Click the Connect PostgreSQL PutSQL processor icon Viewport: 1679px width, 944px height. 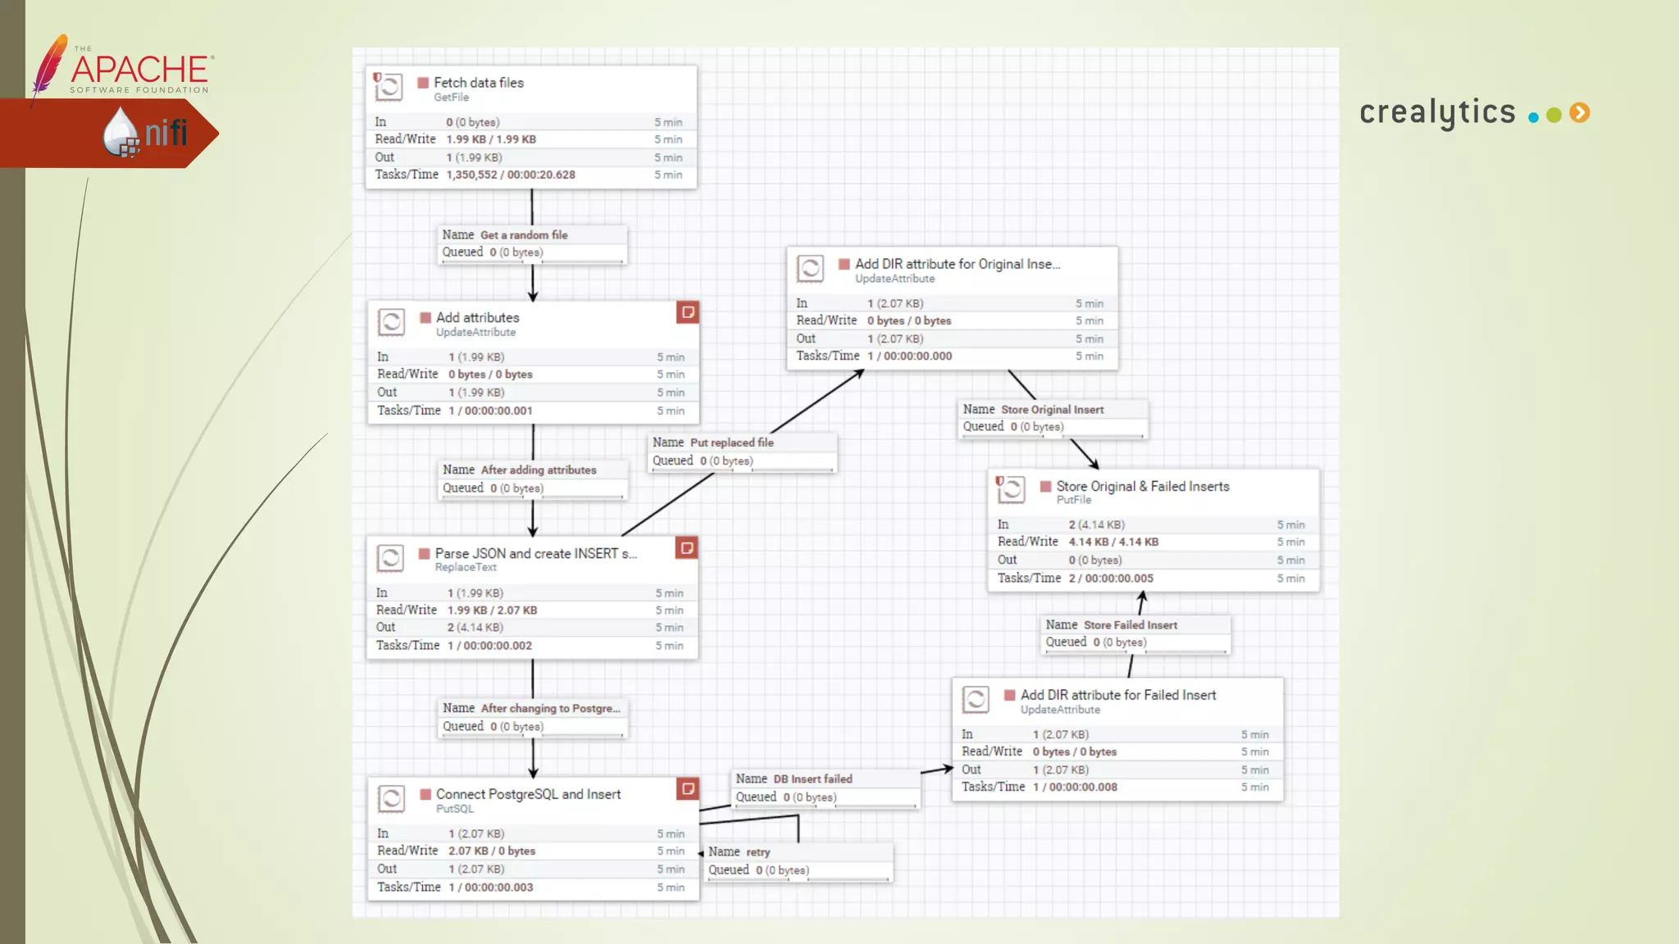[x=391, y=798]
